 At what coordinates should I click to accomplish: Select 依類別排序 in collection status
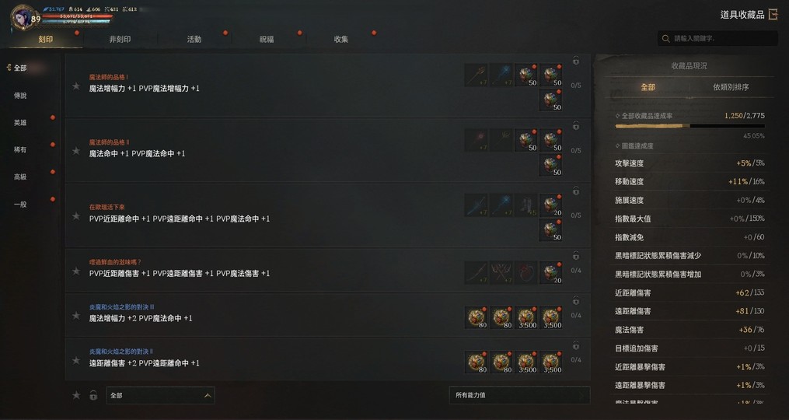pyautogui.click(x=731, y=87)
